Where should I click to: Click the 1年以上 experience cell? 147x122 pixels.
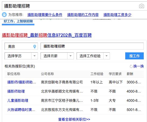tap(96, 82)
